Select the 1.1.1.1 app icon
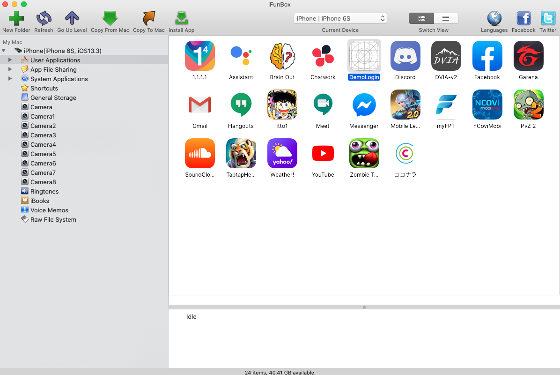Screen dimensions: 560x375 pos(199,56)
